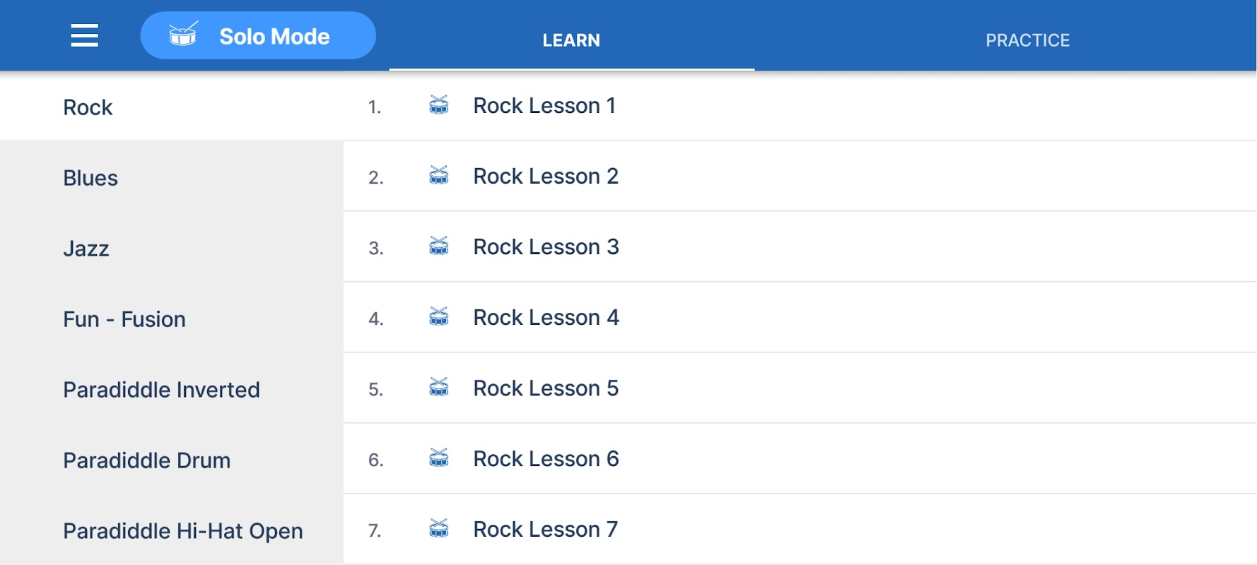Click drum icon beside Rock Lesson 2

[x=439, y=176]
